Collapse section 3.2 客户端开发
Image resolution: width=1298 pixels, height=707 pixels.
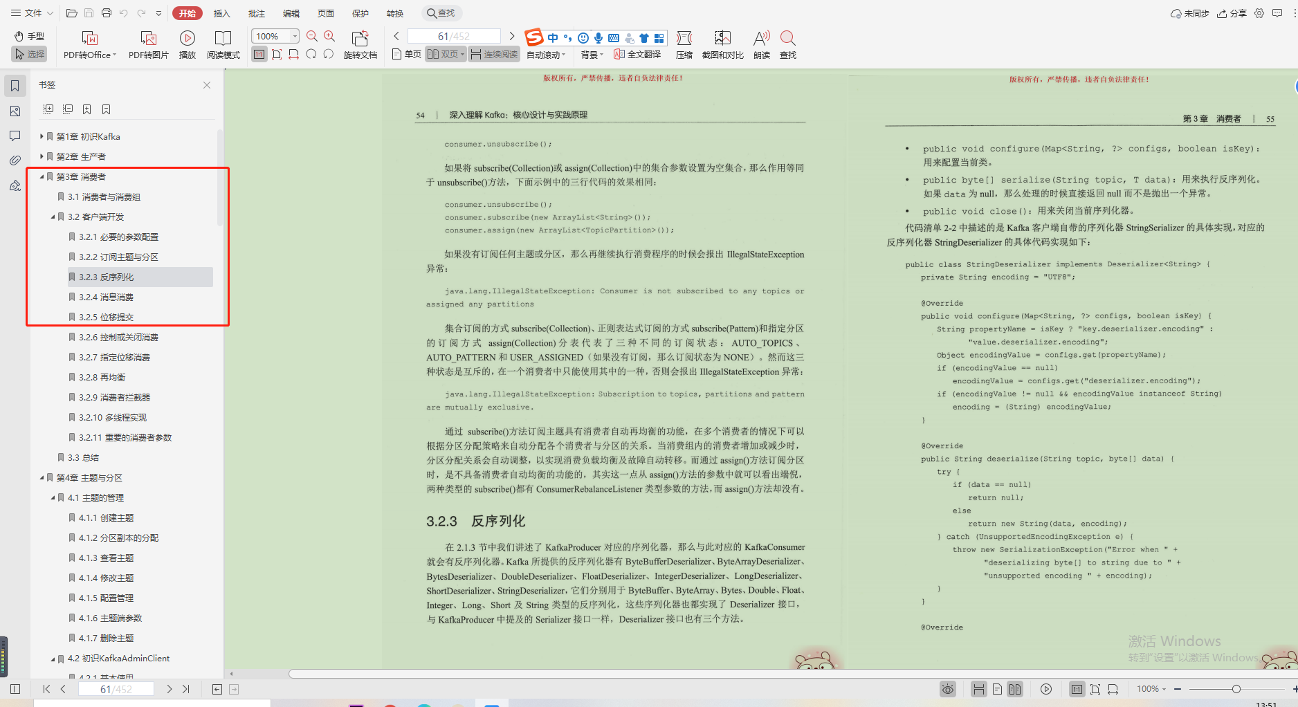pyautogui.click(x=53, y=217)
